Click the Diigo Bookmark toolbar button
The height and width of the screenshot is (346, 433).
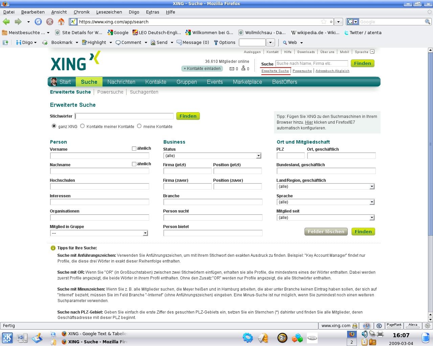[59, 43]
